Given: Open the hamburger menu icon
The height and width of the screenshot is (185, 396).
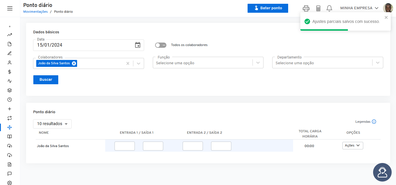Looking at the screenshot, I should tap(10, 8).
